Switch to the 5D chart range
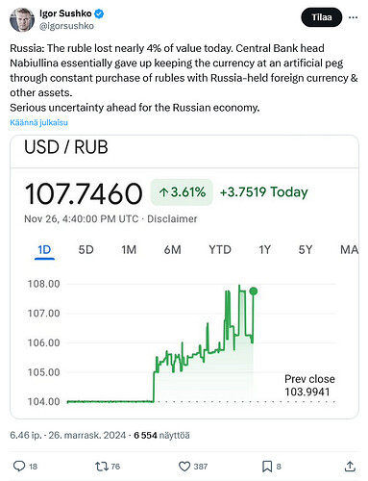Screen dimensions: 368x481 pos(86,249)
